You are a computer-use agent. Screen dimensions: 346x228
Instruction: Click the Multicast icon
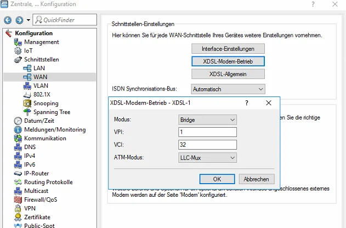(x=18, y=191)
